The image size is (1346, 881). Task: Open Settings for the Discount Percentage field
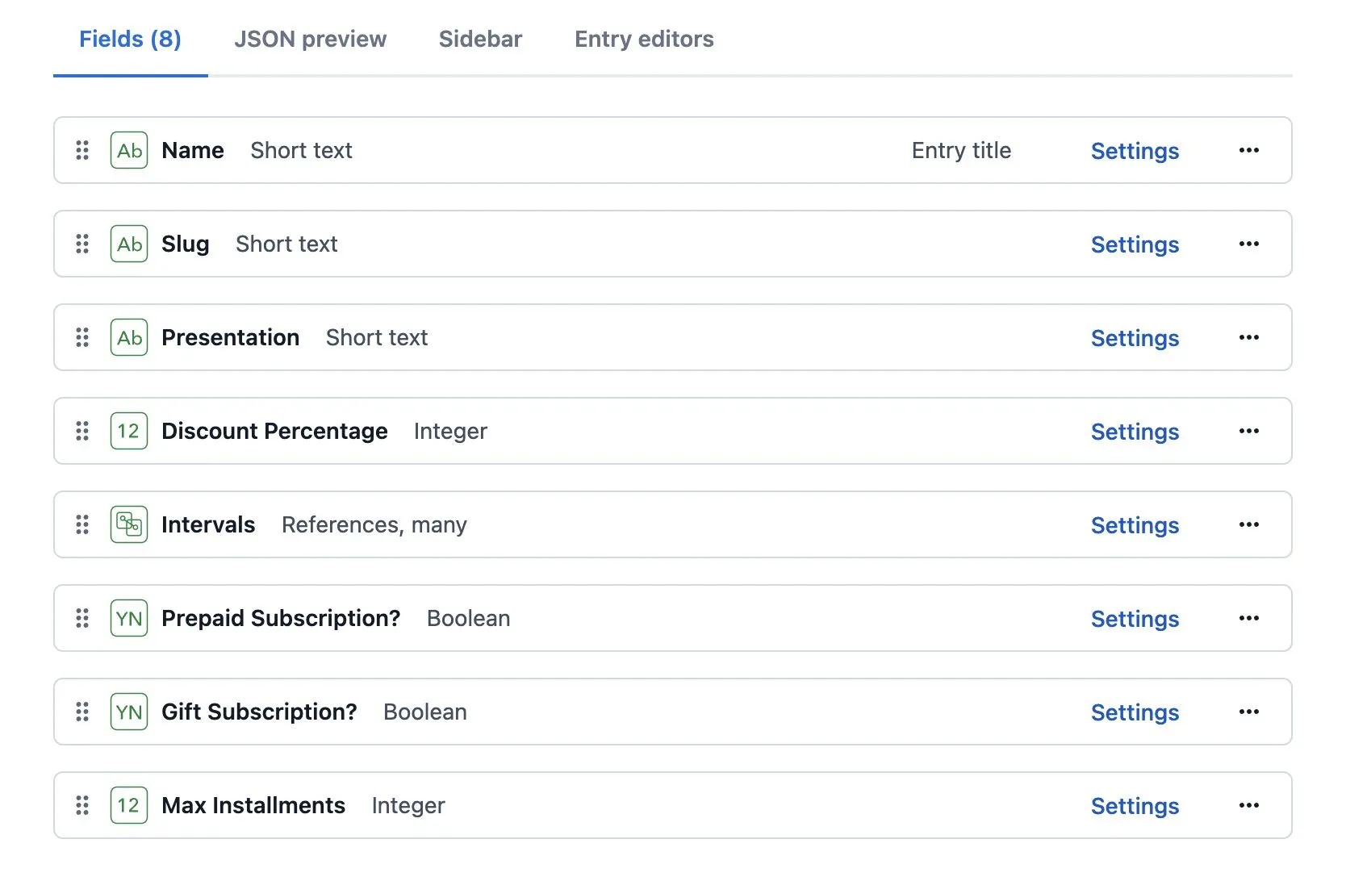1135,432
